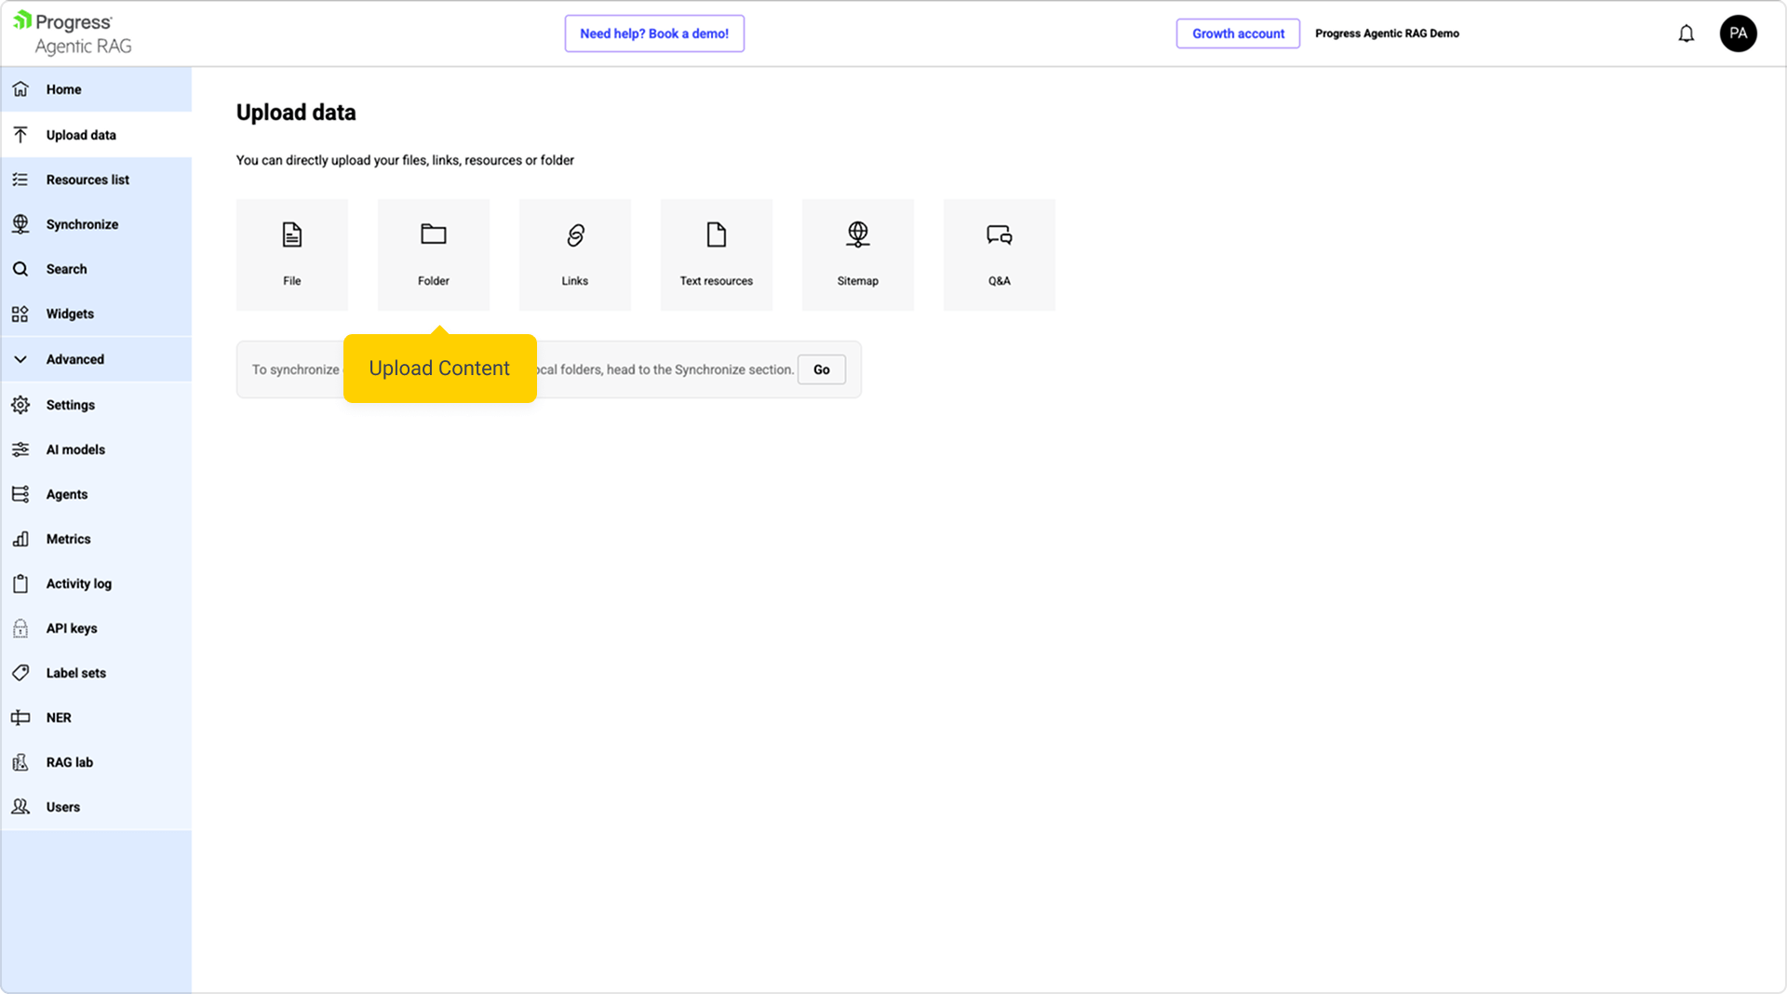Image resolution: width=1787 pixels, height=994 pixels.
Task: Select the Sitemap upload icon
Action: point(857,235)
